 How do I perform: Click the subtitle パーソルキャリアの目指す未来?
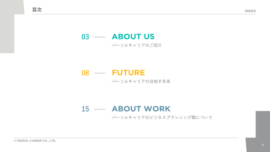[x=141, y=81]
